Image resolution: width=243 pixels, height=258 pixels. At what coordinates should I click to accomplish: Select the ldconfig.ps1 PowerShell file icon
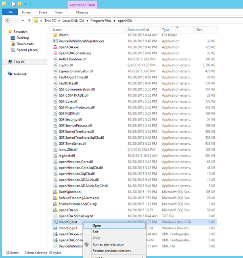point(55,228)
